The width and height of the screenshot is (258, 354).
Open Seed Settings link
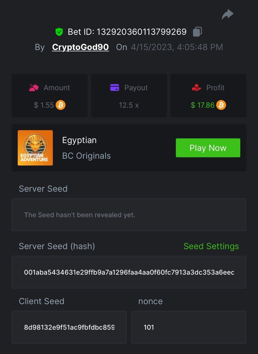(x=211, y=246)
